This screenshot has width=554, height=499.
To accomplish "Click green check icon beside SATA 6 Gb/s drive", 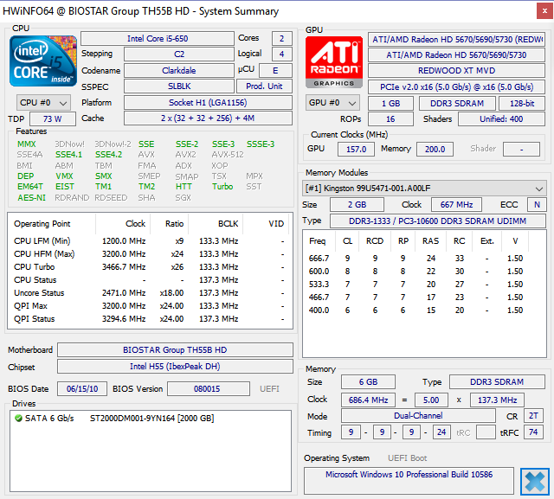I will coord(18,419).
